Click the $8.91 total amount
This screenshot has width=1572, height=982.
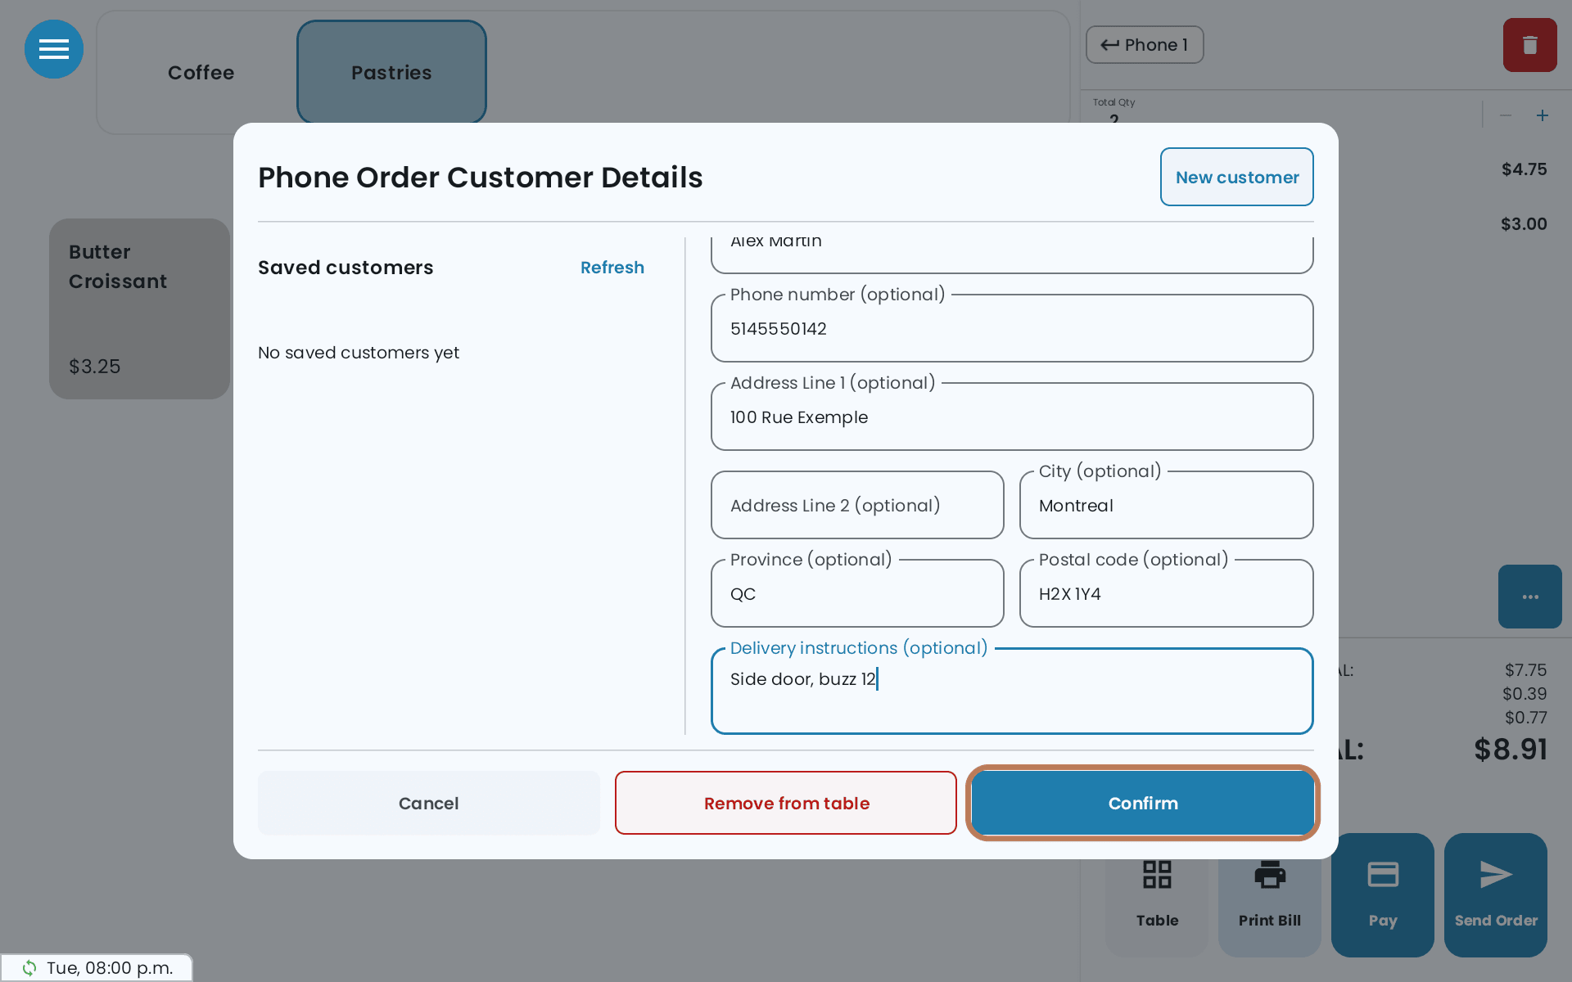pyautogui.click(x=1511, y=750)
